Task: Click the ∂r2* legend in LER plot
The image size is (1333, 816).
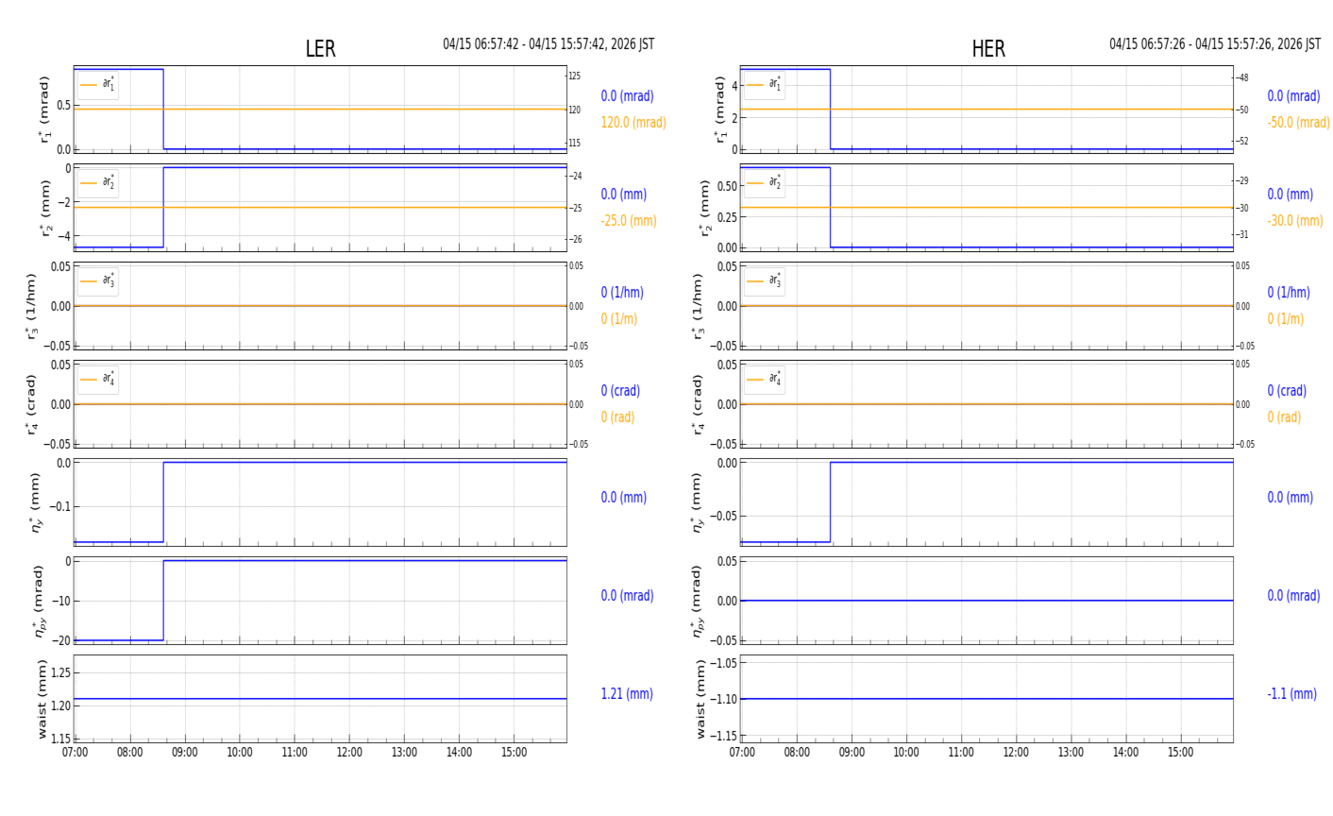Action: [98, 182]
